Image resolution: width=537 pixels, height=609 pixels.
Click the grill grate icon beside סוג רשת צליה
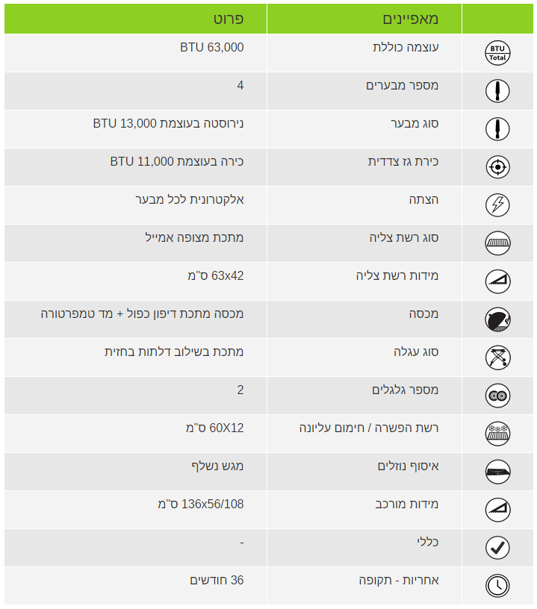pos(497,243)
